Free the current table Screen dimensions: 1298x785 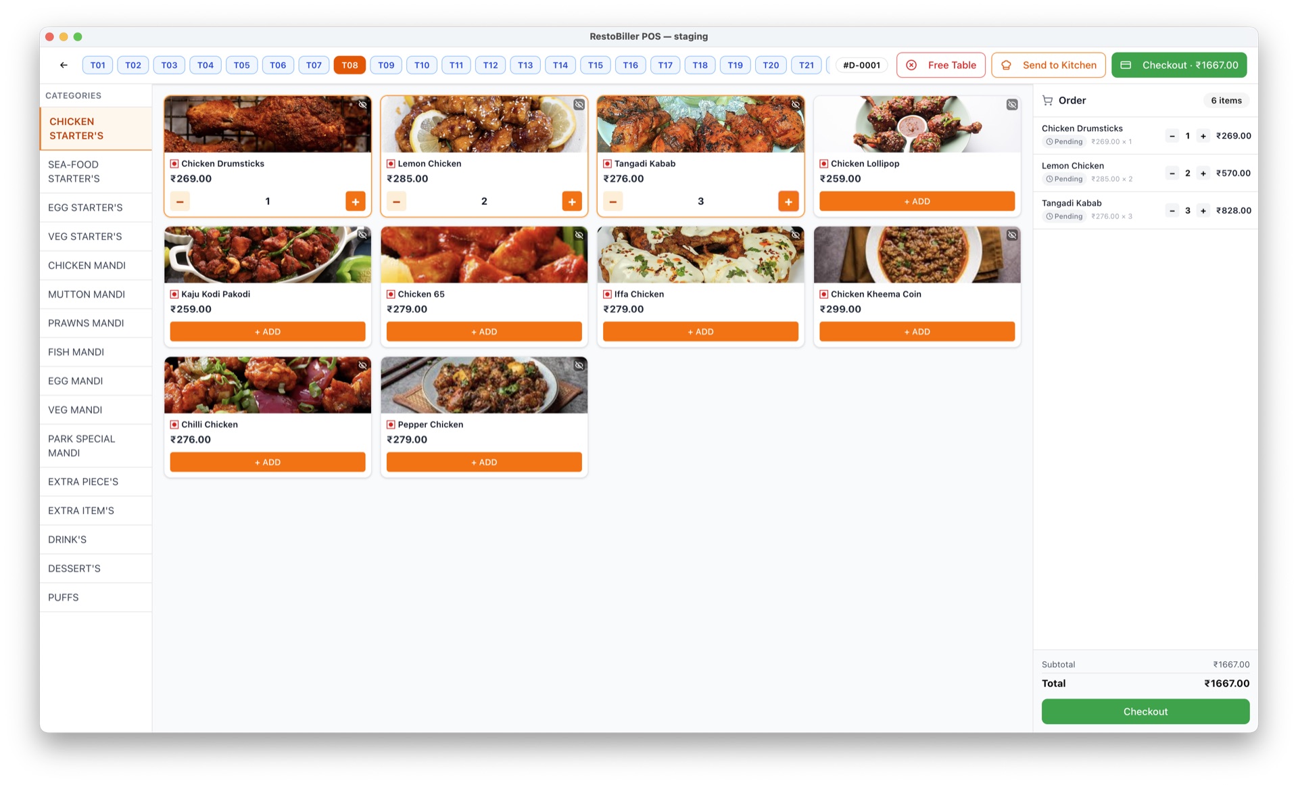941,65
